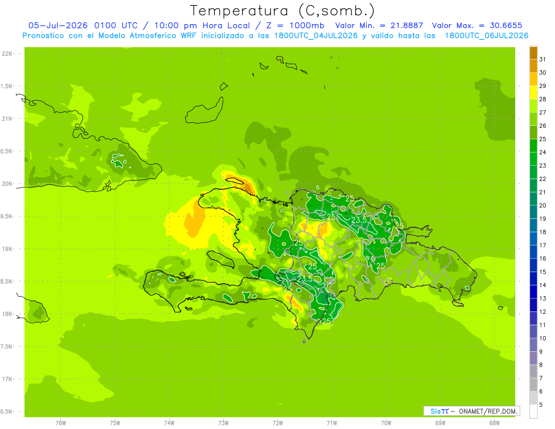Viewport: 555px width, 429px height.
Task: Click the legend swatch between 29 and 30
Action: [533, 79]
